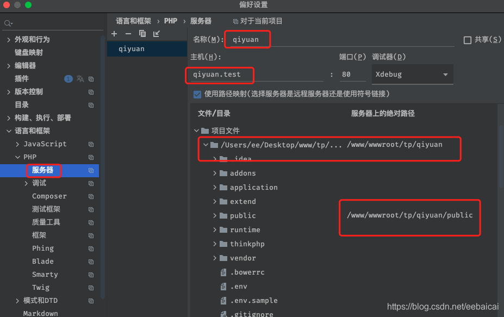Remove server with the minus icon
Viewport: 504px width, 317px height.
tap(128, 34)
